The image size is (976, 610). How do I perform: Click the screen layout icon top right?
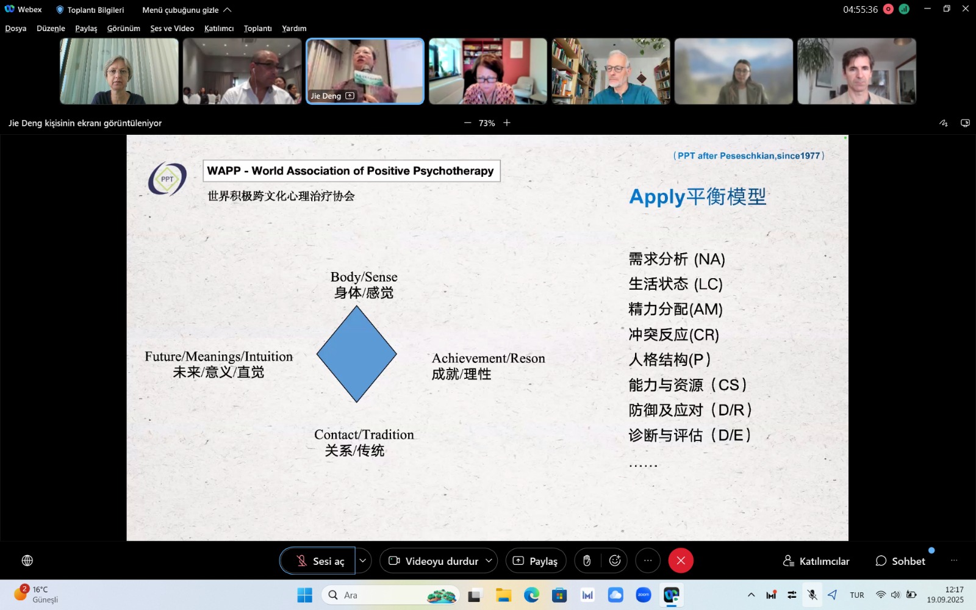[x=965, y=123]
